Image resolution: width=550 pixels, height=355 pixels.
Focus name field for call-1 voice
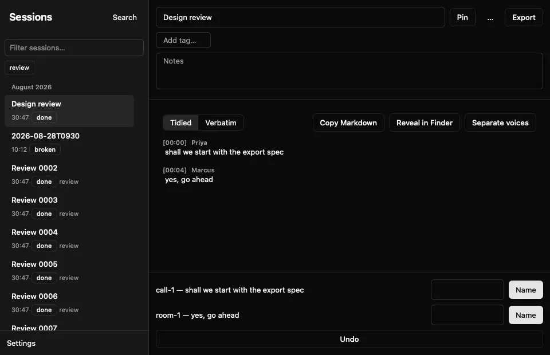[467, 290]
